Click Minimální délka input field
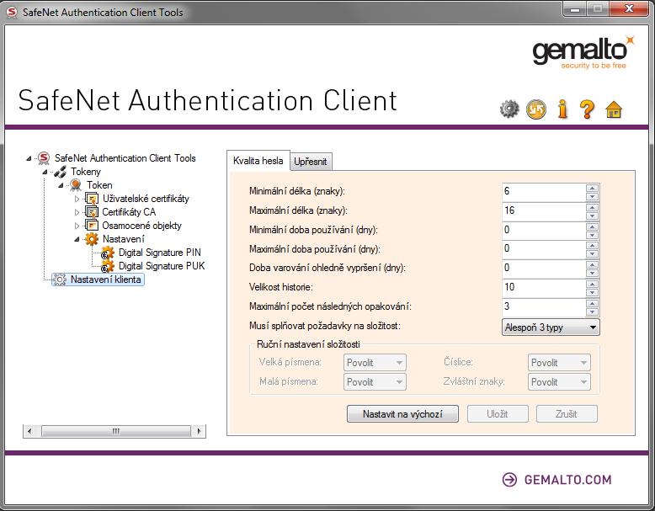655x511 pixels. point(544,192)
